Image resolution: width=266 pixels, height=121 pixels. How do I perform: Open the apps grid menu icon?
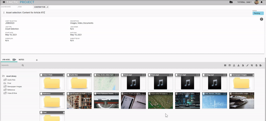[4, 2]
